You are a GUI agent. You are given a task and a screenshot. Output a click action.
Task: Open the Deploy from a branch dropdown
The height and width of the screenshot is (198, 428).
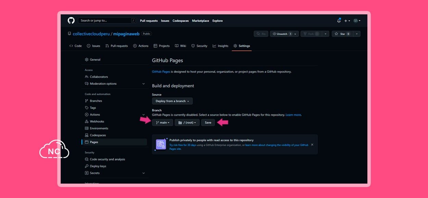tap(172, 101)
